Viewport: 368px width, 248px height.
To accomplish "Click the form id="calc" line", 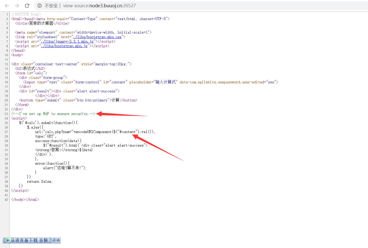I will coord(31,73).
